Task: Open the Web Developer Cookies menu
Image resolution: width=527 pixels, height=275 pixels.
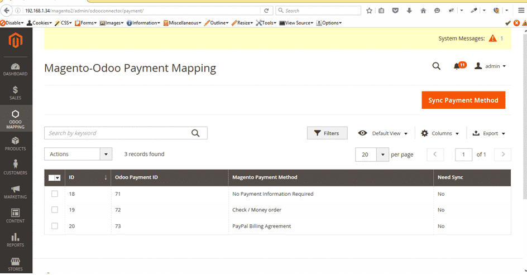Action: [x=39, y=23]
